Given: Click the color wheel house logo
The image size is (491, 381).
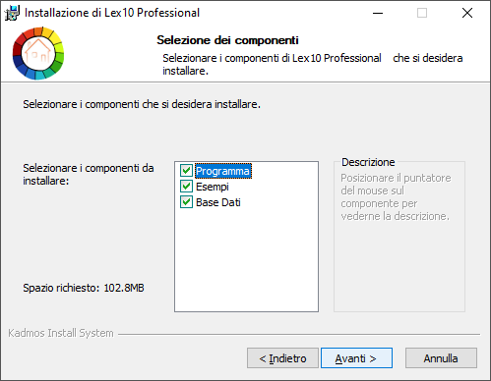Looking at the screenshot, I should (x=38, y=53).
